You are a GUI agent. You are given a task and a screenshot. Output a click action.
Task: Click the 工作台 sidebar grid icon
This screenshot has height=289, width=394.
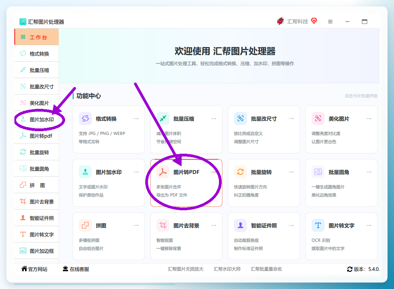[23, 37]
